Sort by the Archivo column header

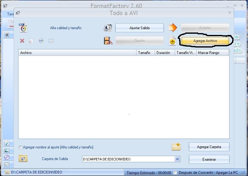coord(77,53)
